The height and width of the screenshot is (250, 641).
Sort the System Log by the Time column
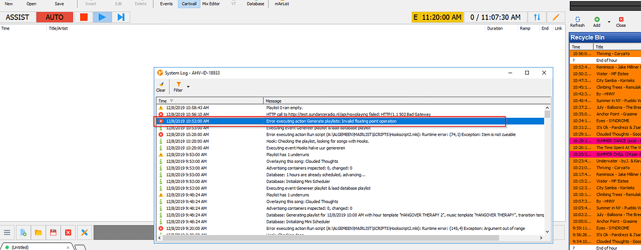[x=210, y=101]
